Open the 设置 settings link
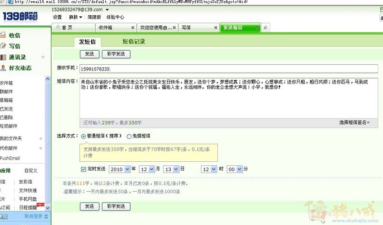The image size is (383, 225). [x=57, y=17]
